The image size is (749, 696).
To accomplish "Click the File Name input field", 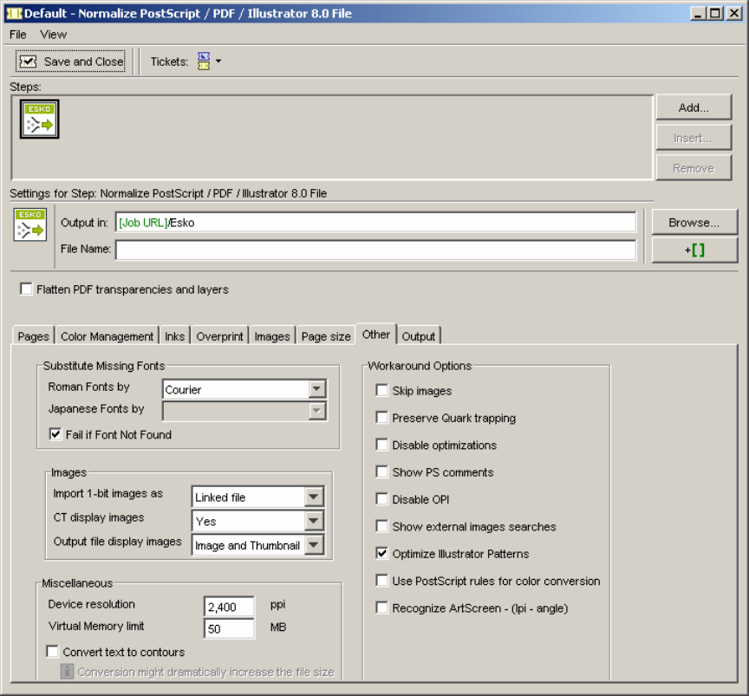I will click(x=376, y=250).
